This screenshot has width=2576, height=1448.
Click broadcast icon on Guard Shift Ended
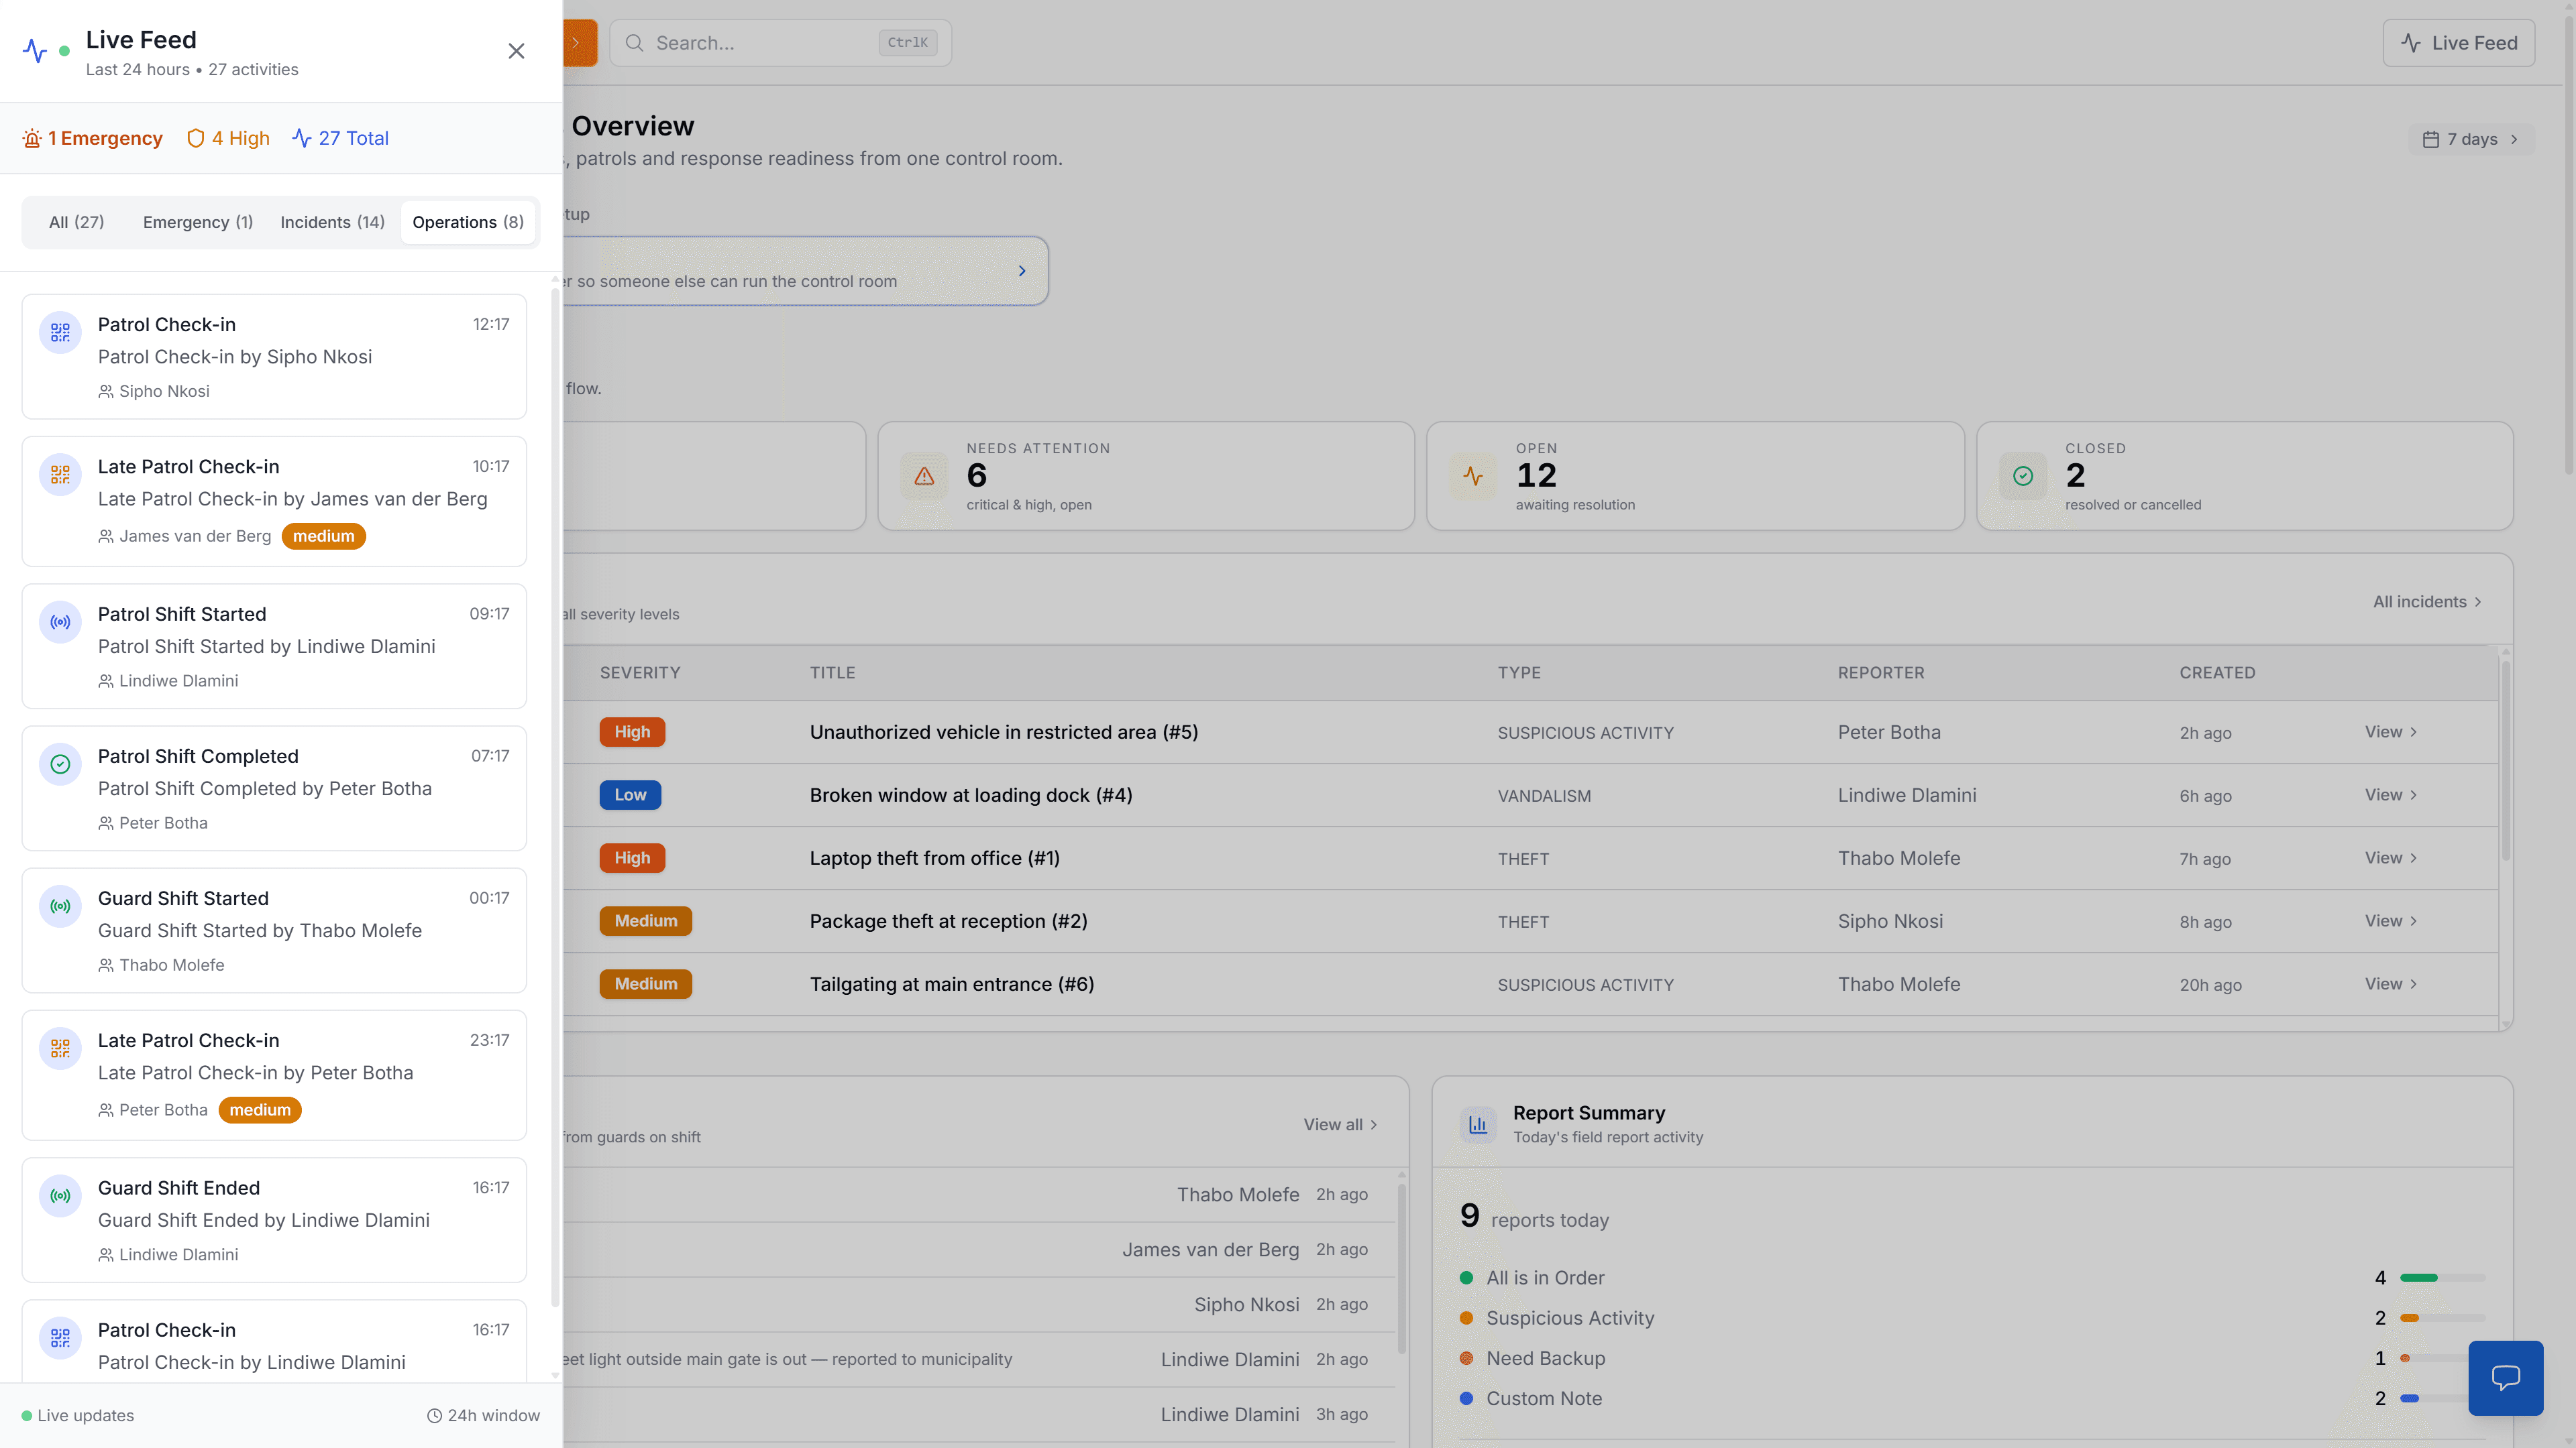point(60,1196)
